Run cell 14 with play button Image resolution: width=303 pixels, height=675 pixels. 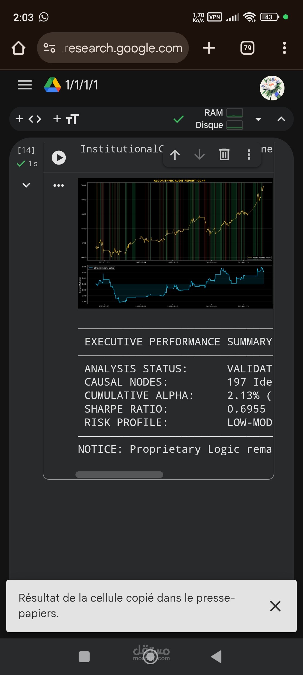point(59,157)
